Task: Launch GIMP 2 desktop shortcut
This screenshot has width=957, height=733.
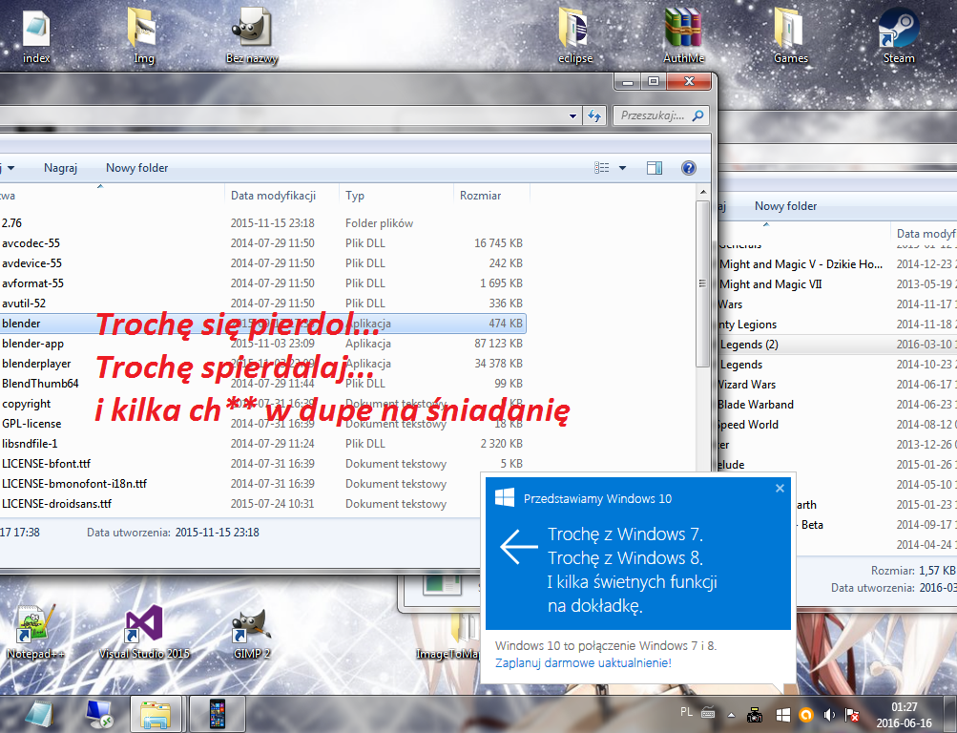Action: (x=252, y=632)
